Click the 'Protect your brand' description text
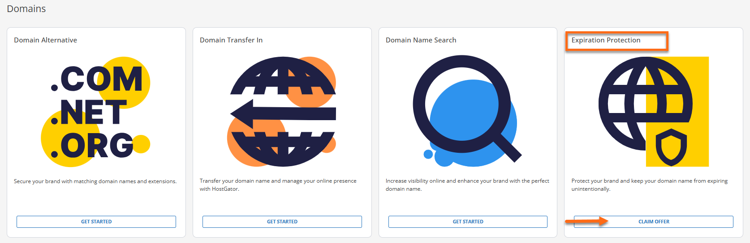The width and height of the screenshot is (750, 243). coord(649,185)
